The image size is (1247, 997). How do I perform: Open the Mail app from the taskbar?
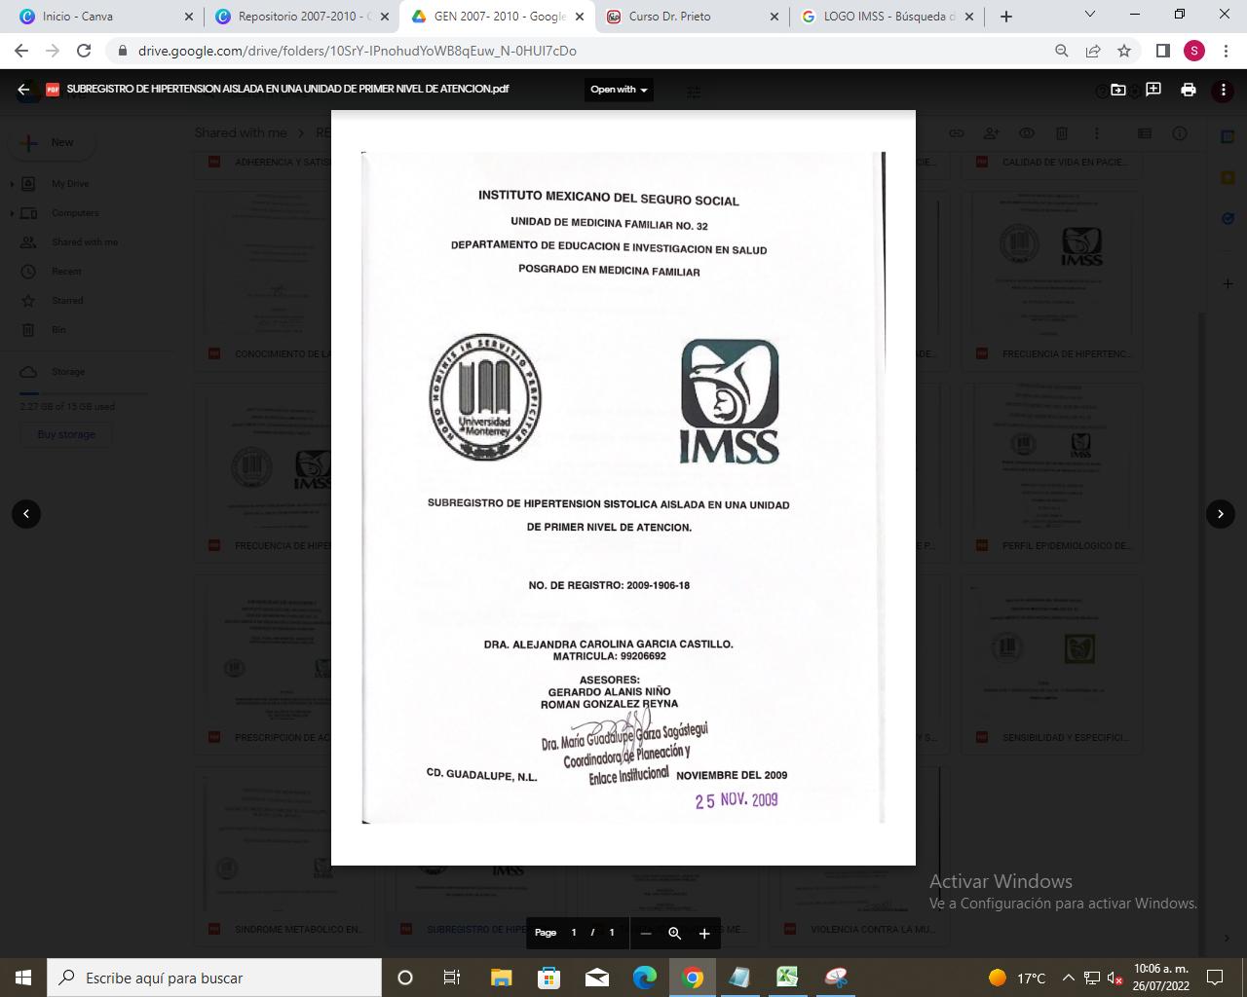(597, 978)
